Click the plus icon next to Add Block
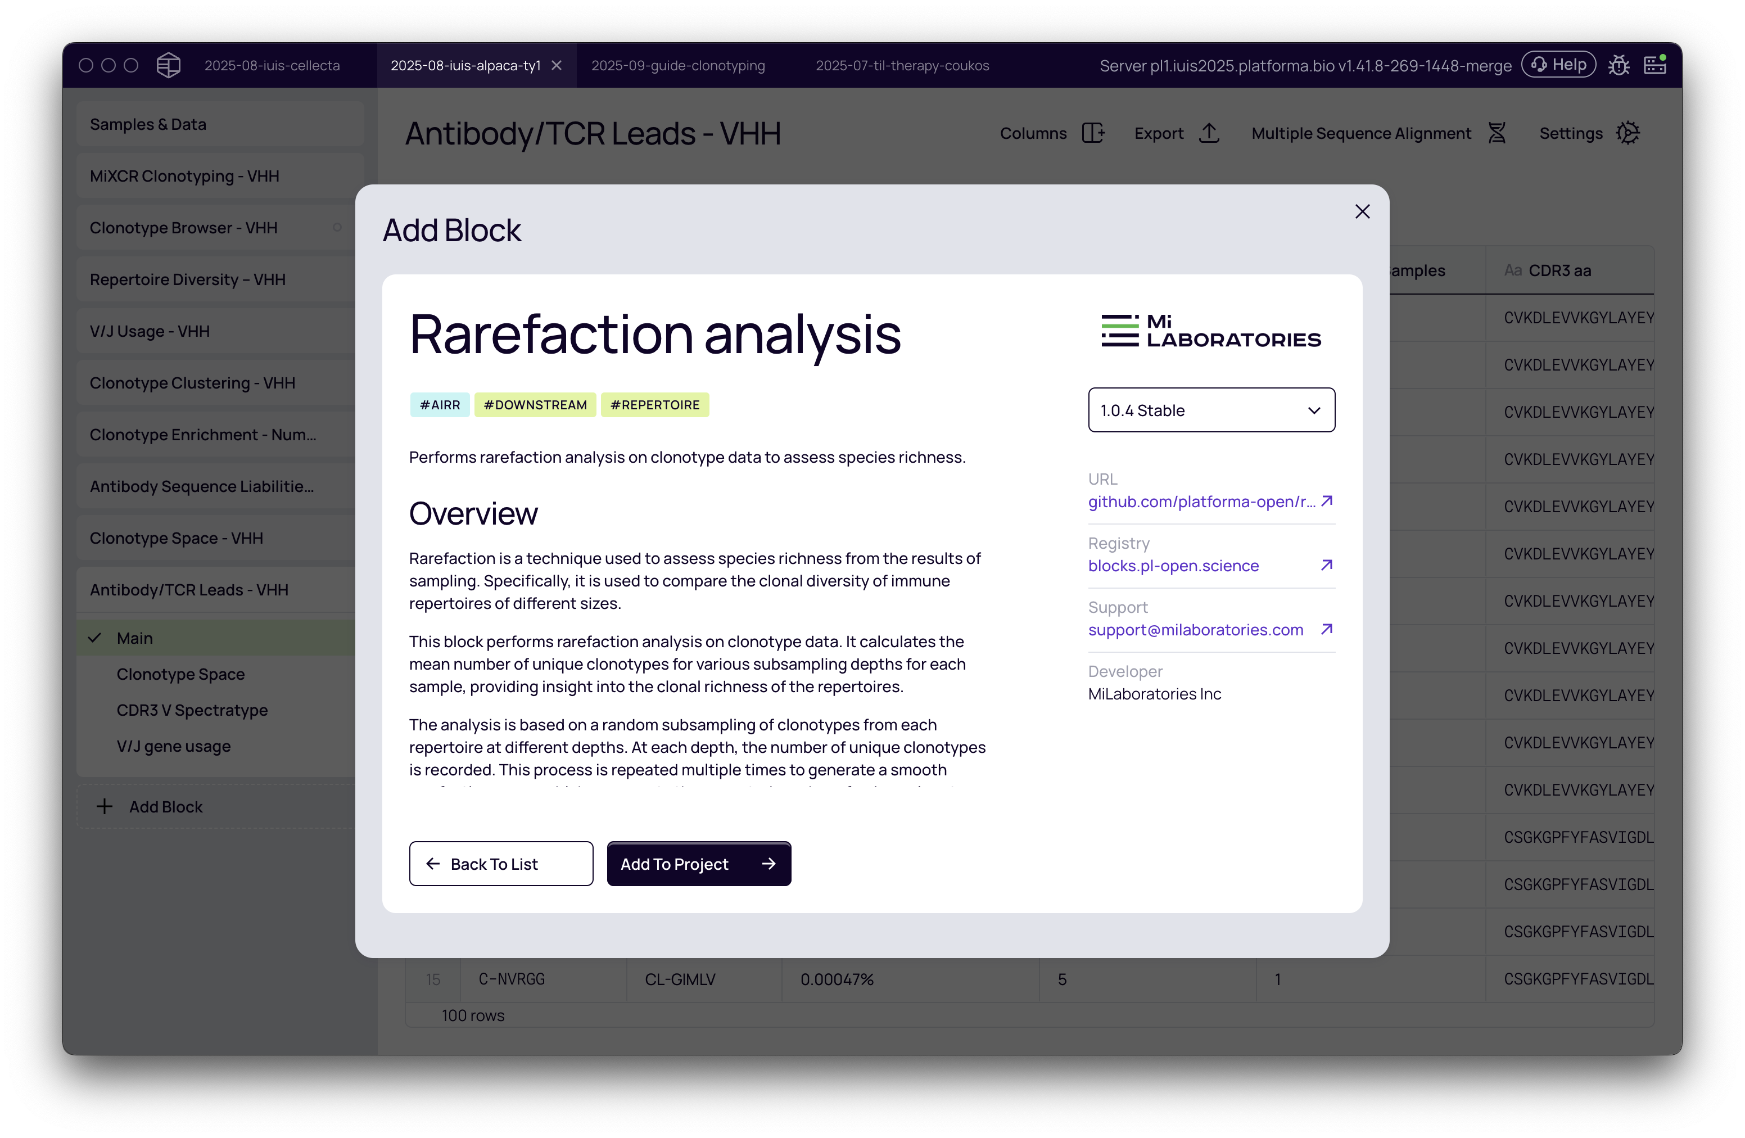The width and height of the screenshot is (1745, 1138). (103, 806)
